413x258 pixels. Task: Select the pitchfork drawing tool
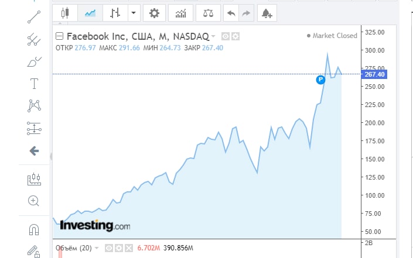tap(34, 39)
